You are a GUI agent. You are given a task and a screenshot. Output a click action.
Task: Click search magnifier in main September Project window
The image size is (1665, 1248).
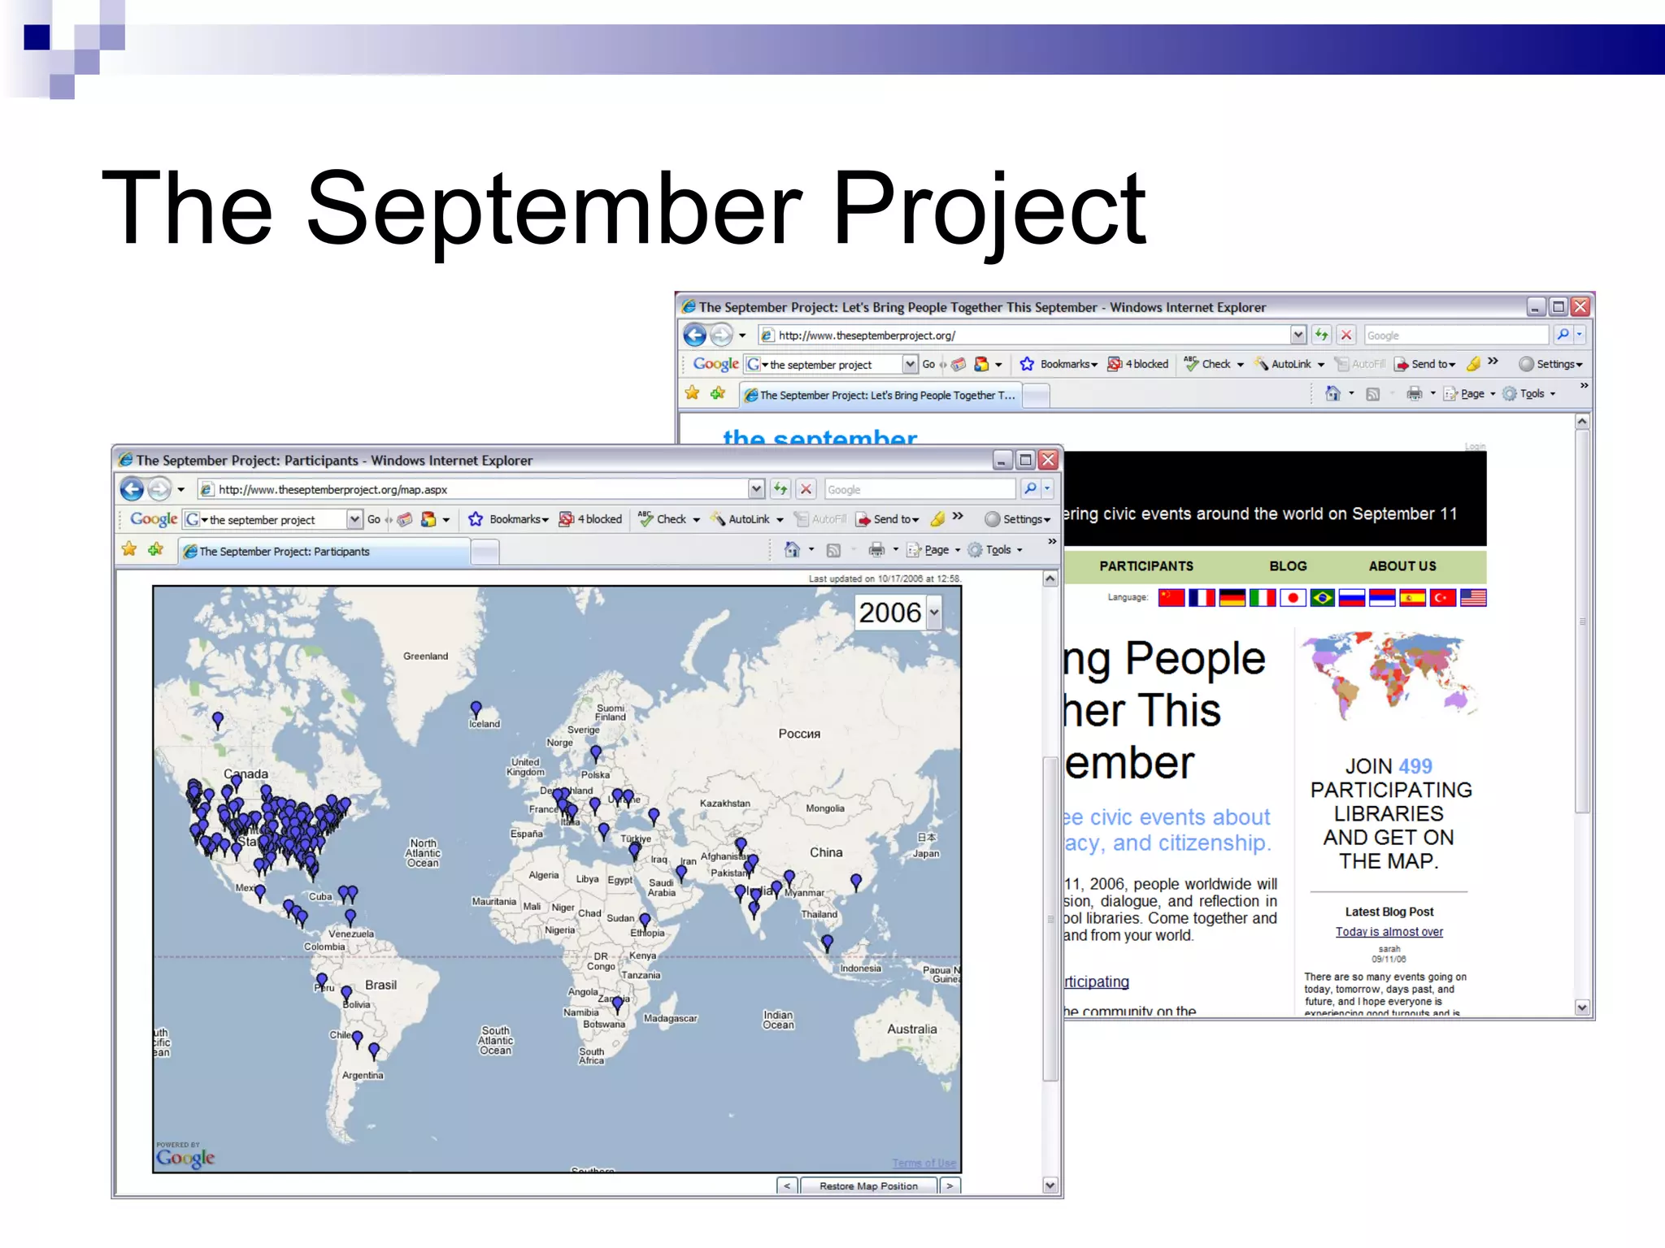[1563, 335]
